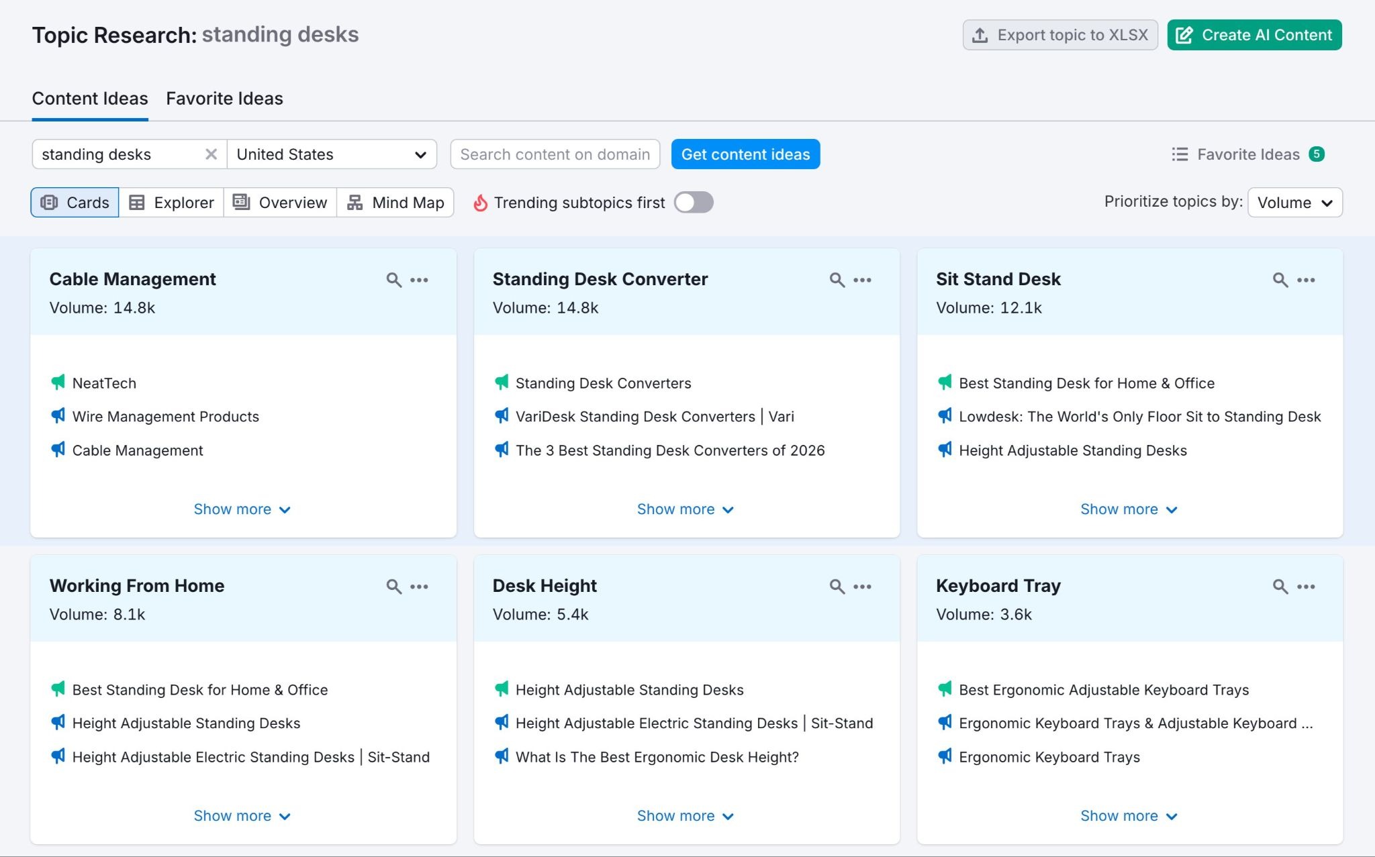Select the Explorer view
Screen dimensions: 1375x857
click(x=171, y=203)
